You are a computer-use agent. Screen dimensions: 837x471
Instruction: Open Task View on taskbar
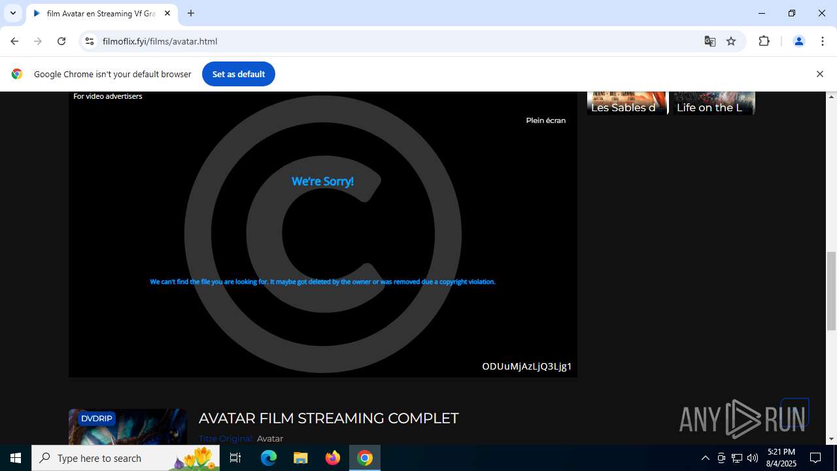(235, 458)
